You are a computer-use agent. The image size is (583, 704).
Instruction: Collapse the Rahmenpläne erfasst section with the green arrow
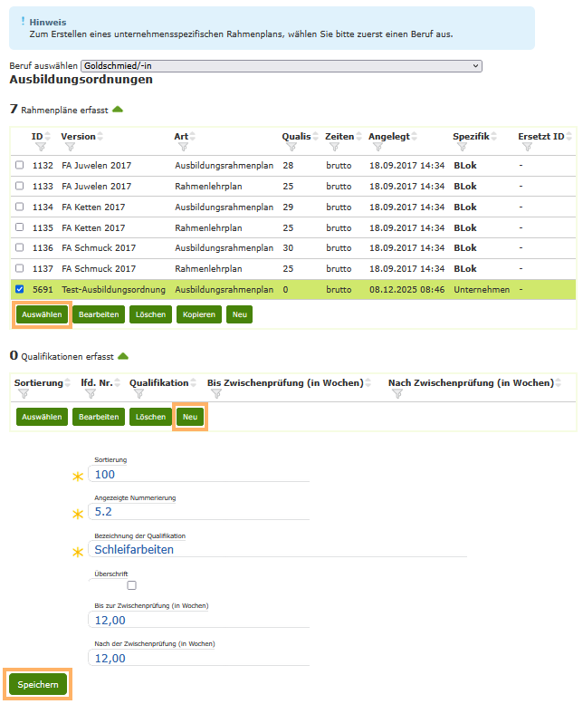tap(118, 110)
